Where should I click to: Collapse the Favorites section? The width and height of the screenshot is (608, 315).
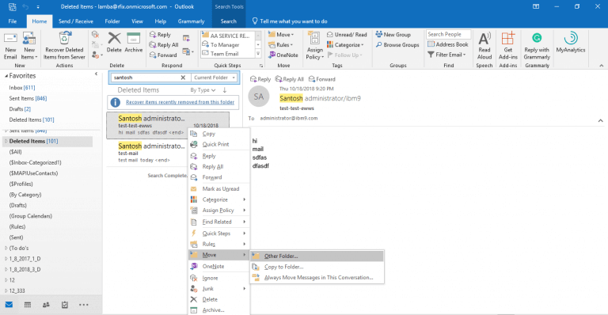pyautogui.click(x=6, y=76)
